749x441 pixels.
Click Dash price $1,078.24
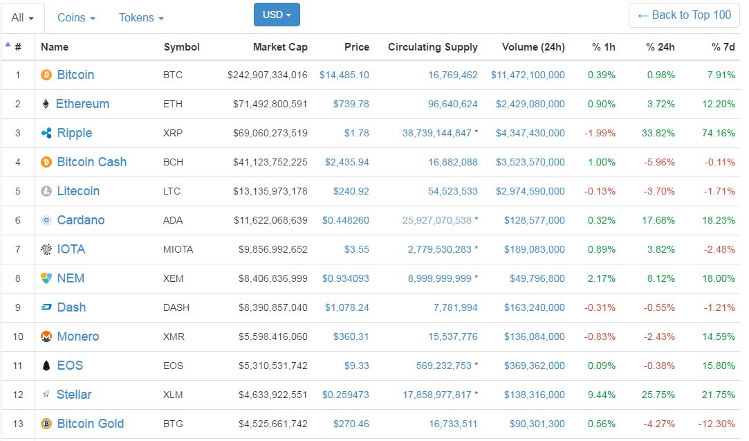[346, 307]
